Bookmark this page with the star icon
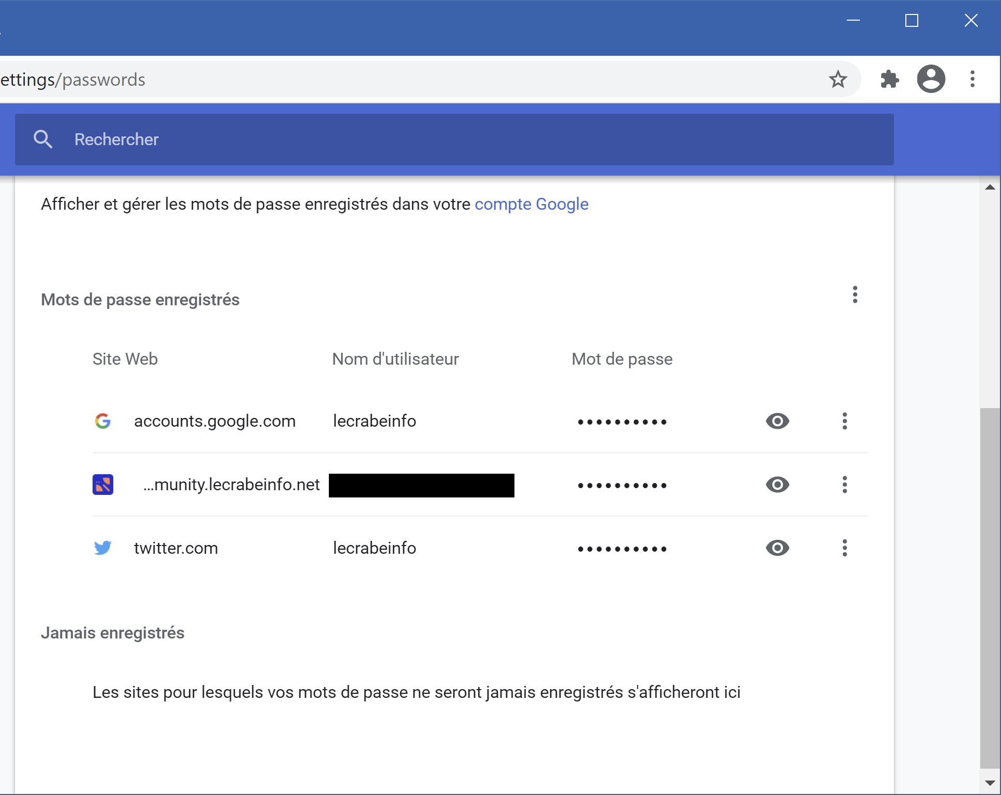The width and height of the screenshot is (1001, 795). point(838,80)
